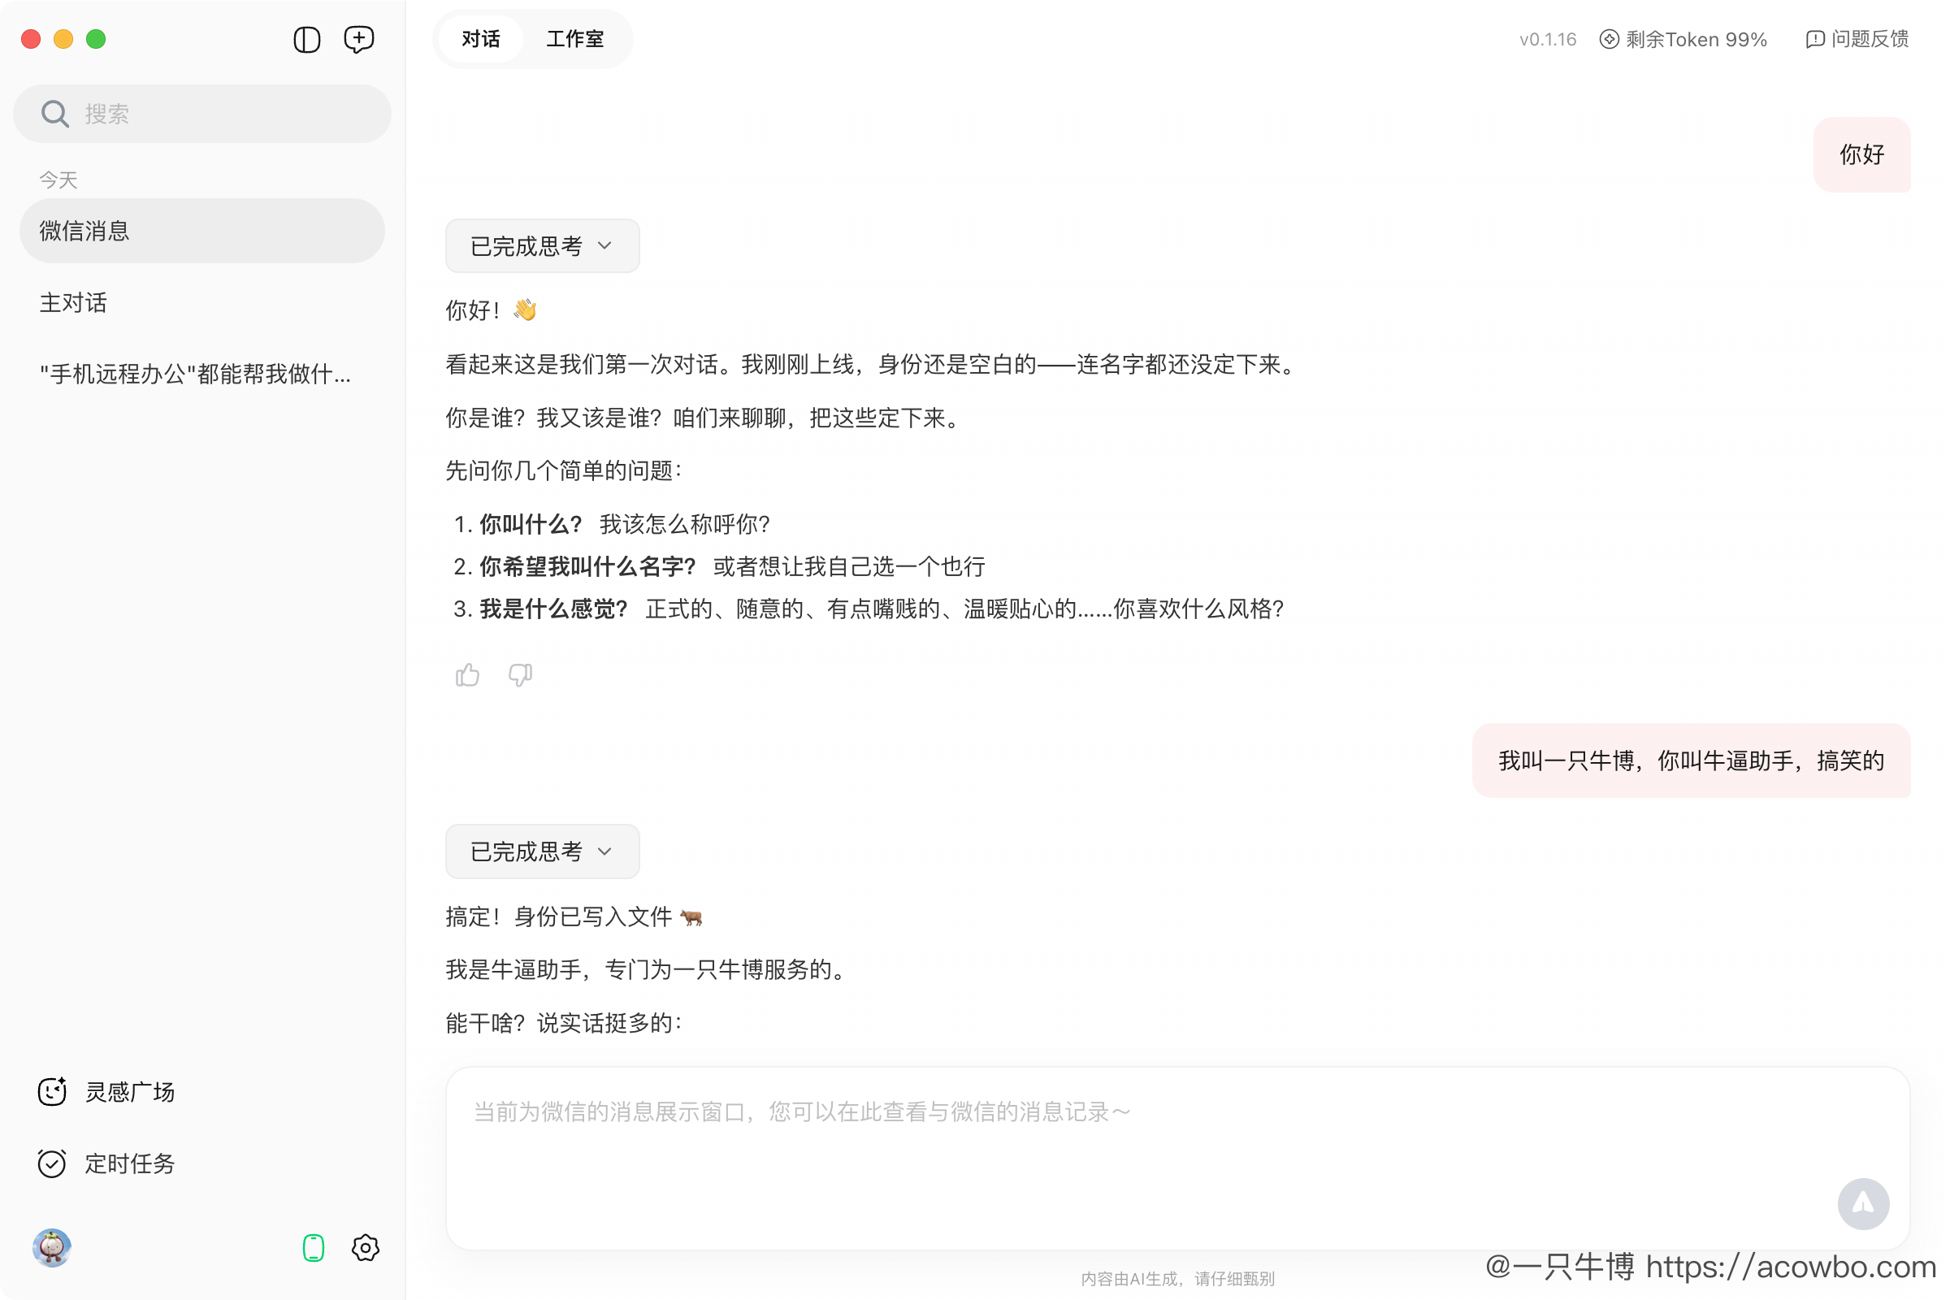Open the 主对话 conversation
The width and height of the screenshot is (1950, 1300).
coord(73,302)
